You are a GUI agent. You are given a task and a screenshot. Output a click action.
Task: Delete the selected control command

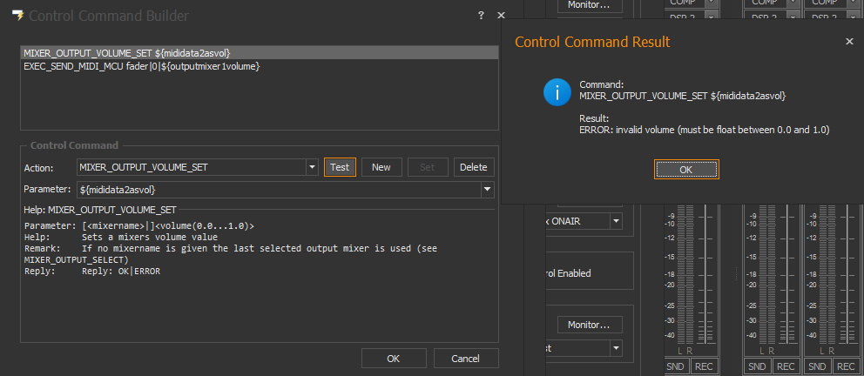[x=473, y=167]
